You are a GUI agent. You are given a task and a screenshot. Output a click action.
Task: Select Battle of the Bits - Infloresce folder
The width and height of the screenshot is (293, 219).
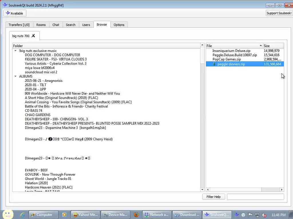66,106
